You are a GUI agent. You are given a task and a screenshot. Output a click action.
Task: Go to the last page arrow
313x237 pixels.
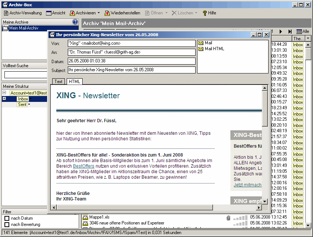[290, 32]
